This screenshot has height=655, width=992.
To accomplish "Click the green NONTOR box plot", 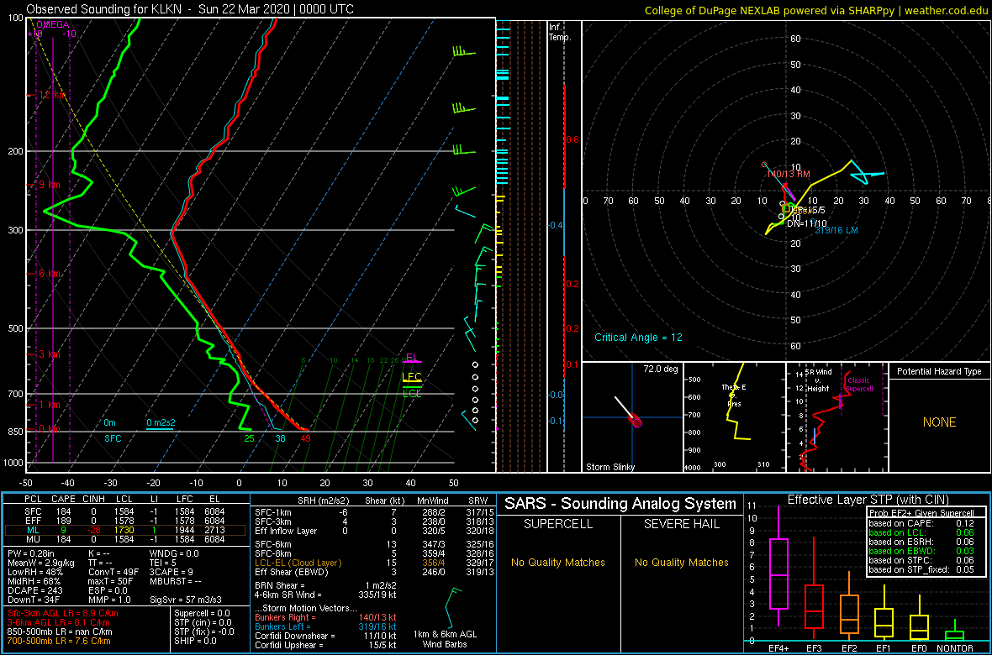I will 955,635.
